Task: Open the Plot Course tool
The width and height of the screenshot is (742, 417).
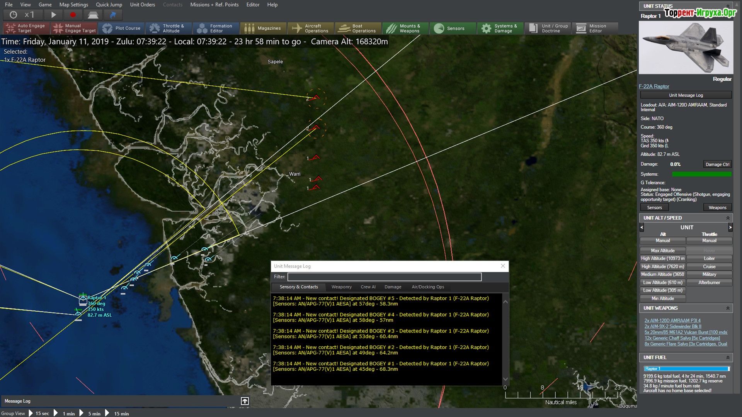Action: (121, 28)
